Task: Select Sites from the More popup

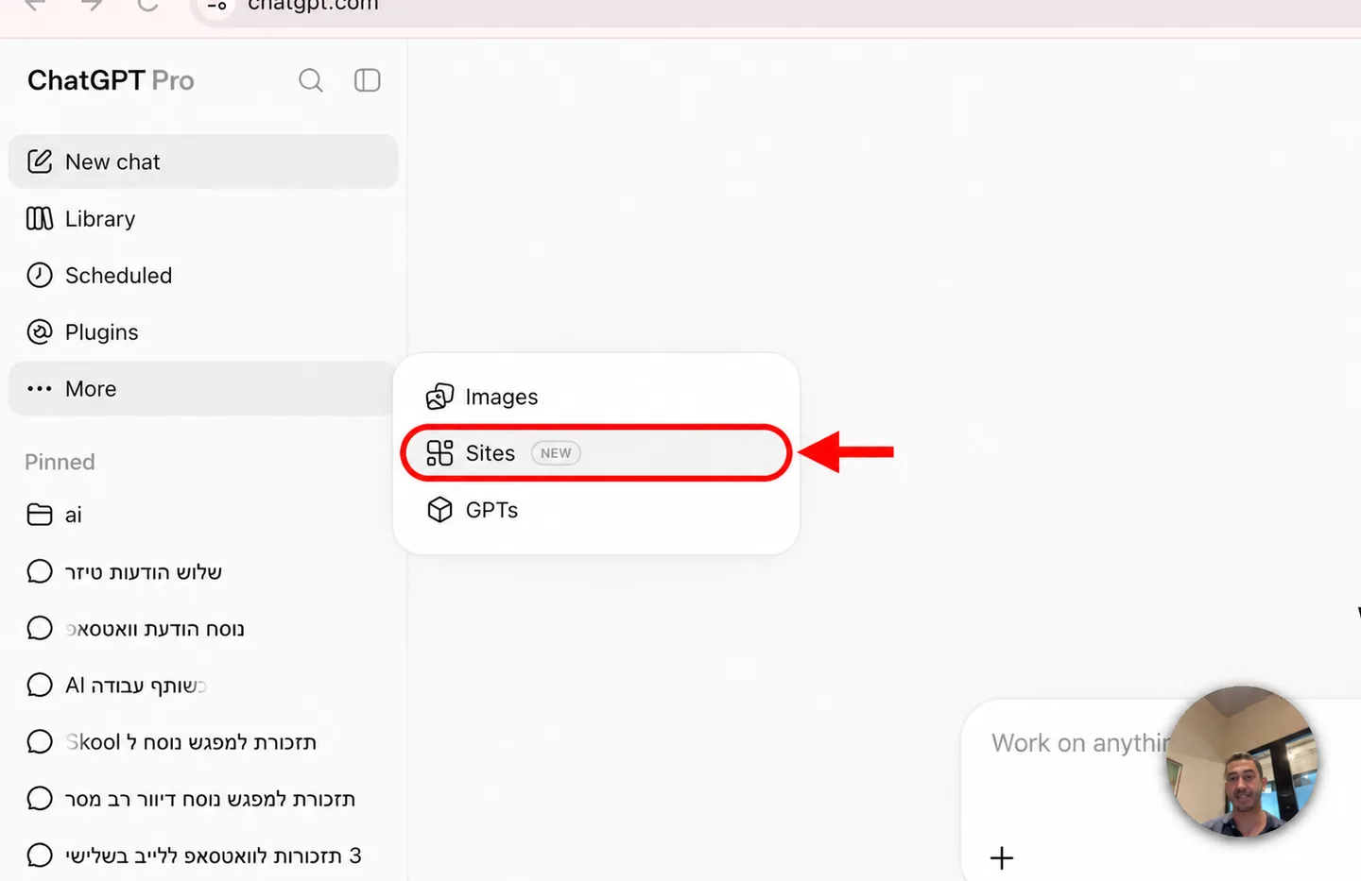Action: click(596, 453)
